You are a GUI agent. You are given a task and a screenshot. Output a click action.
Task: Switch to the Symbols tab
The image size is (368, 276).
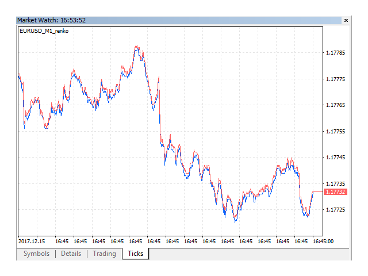(x=36, y=254)
